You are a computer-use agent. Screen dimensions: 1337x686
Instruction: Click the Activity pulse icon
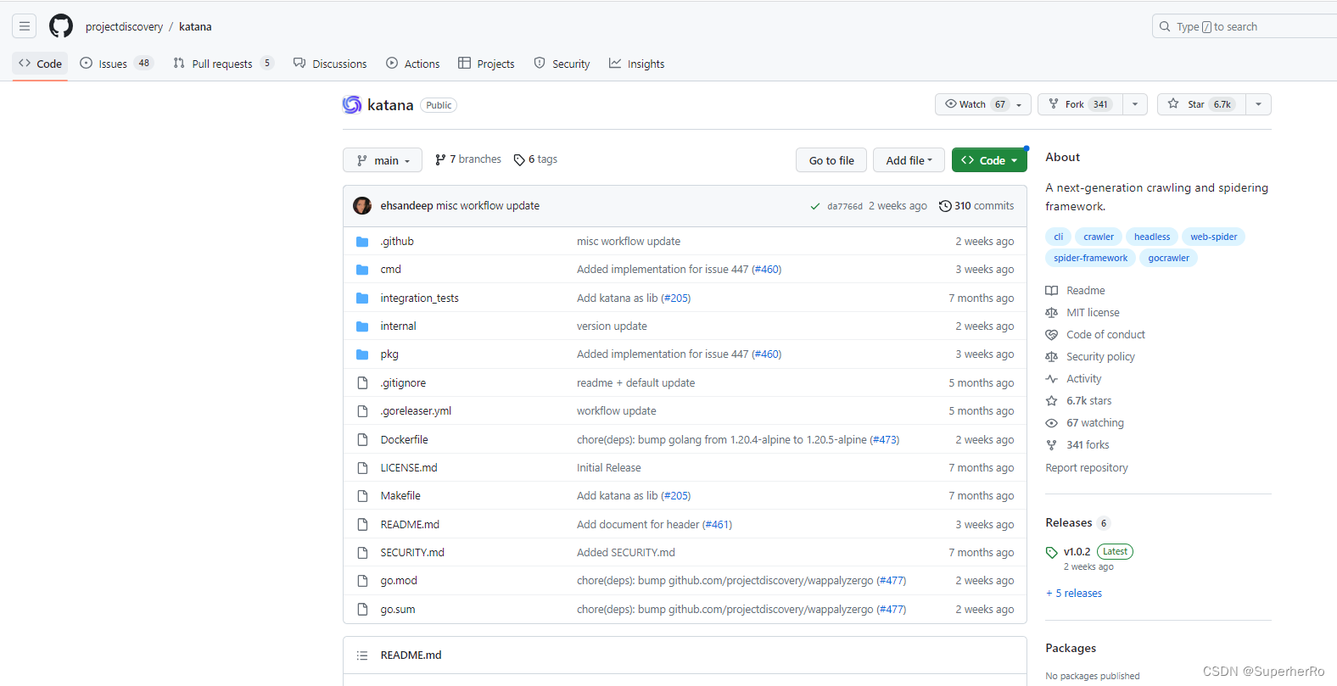point(1052,379)
